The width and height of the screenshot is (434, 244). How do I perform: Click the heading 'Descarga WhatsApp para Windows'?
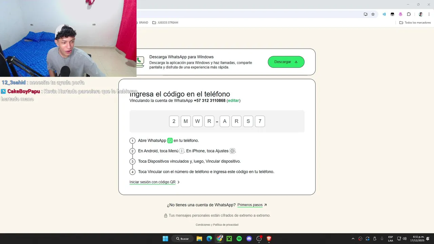[181, 57]
